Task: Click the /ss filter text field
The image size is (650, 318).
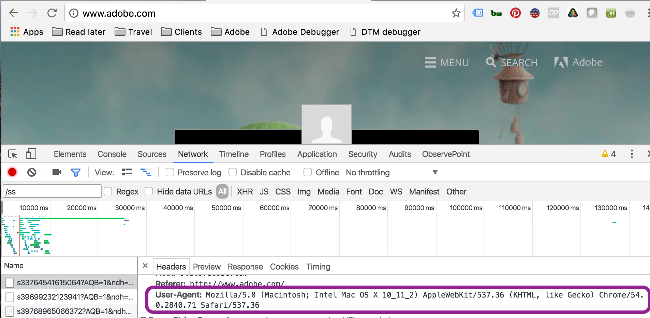Action: coord(52,191)
